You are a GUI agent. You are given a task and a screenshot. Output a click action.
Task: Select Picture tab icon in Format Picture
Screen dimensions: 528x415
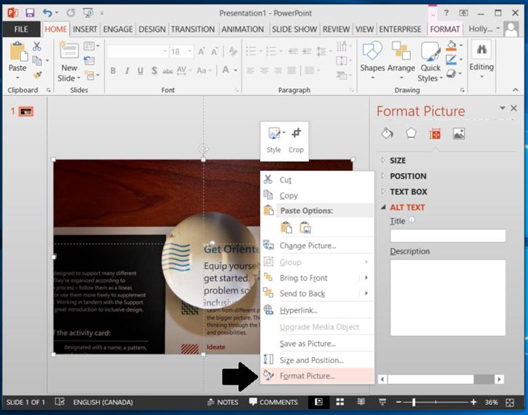click(459, 134)
